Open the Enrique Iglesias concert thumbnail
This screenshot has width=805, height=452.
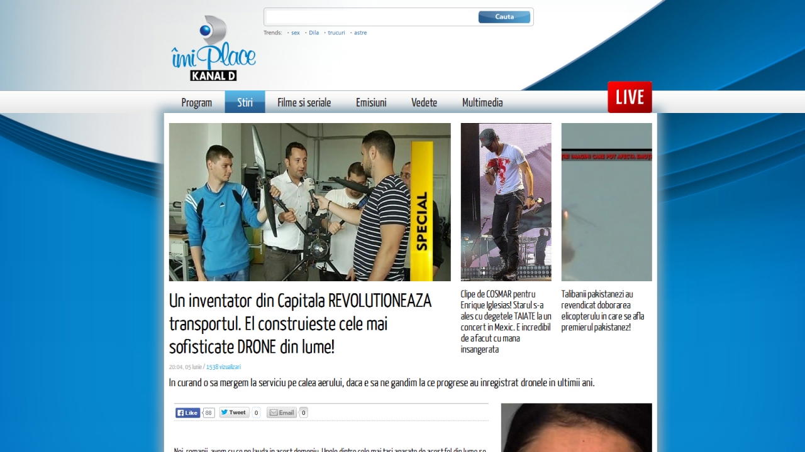coord(506,202)
